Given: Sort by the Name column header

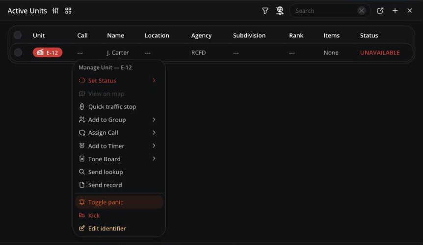Looking at the screenshot, I should pyautogui.click(x=115, y=36).
